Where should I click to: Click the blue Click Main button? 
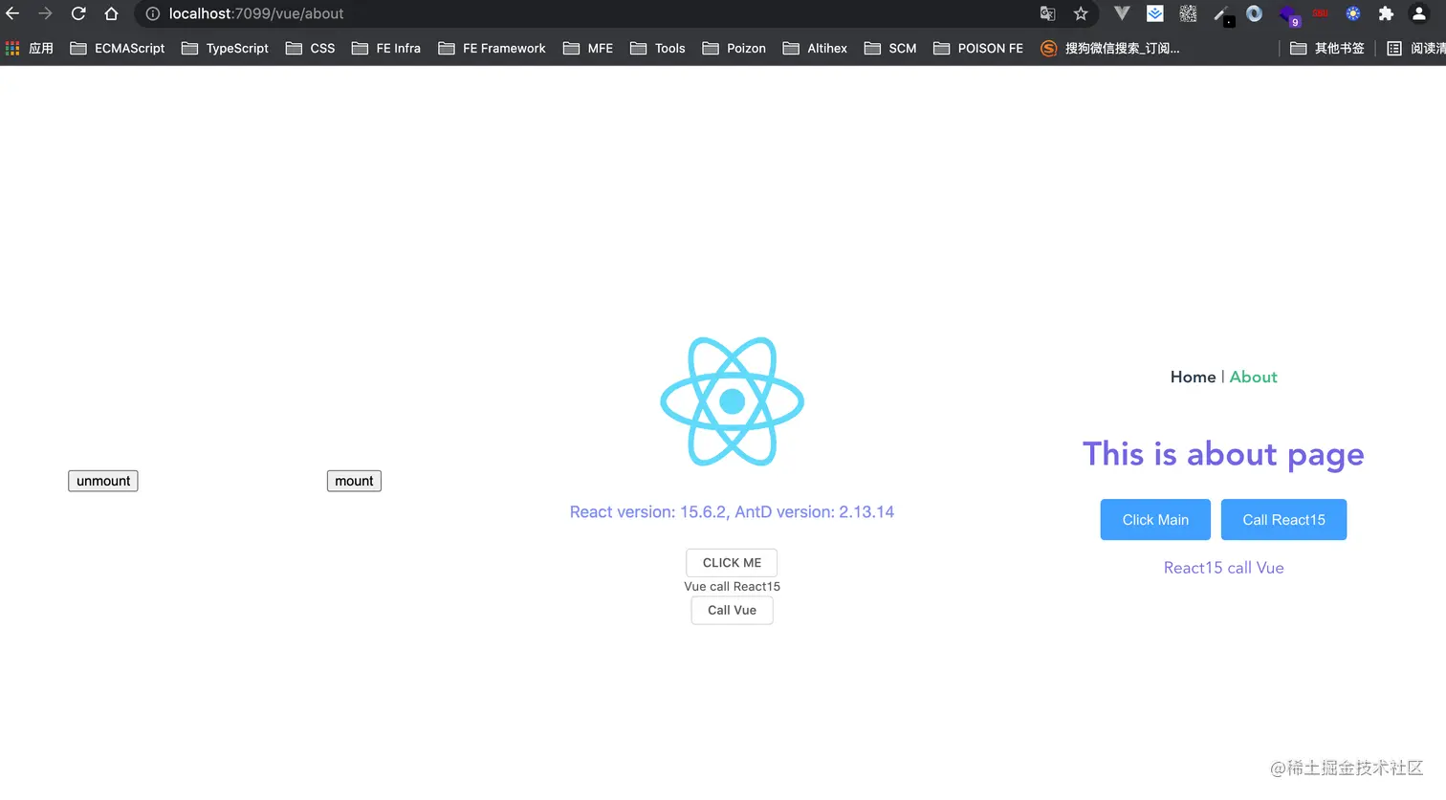1155,520
